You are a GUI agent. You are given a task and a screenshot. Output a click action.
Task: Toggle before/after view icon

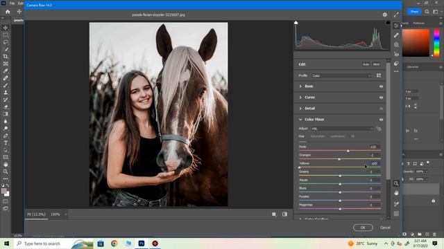pyautogui.click(x=284, y=214)
